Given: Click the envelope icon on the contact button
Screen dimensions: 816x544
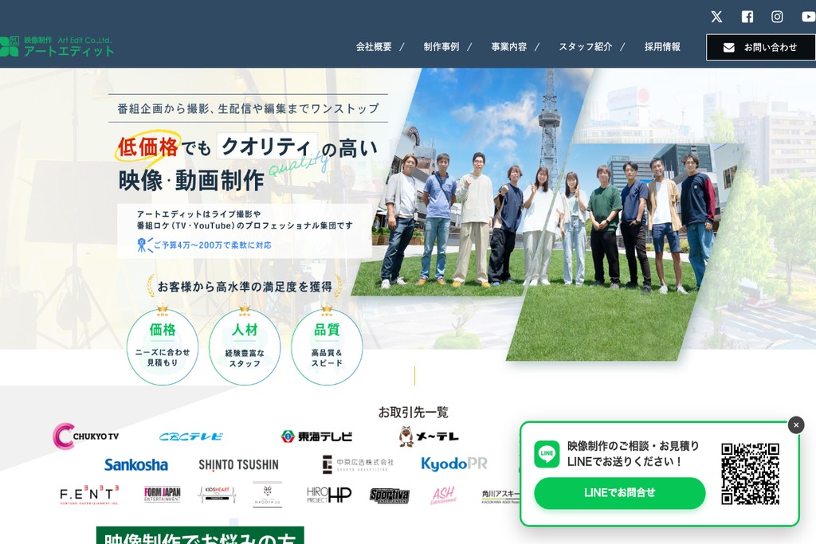Looking at the screenshot, I should click(x=728, y=47).
